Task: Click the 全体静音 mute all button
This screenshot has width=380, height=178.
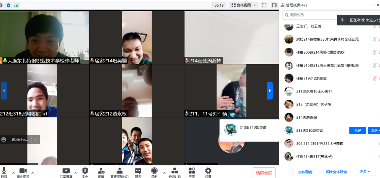Action: pos(305,172)
